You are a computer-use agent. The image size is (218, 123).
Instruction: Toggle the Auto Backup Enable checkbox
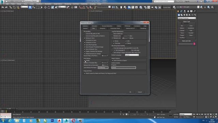click(84, 60)
